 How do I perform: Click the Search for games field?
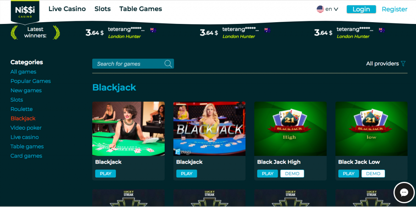tap(133, 64)
